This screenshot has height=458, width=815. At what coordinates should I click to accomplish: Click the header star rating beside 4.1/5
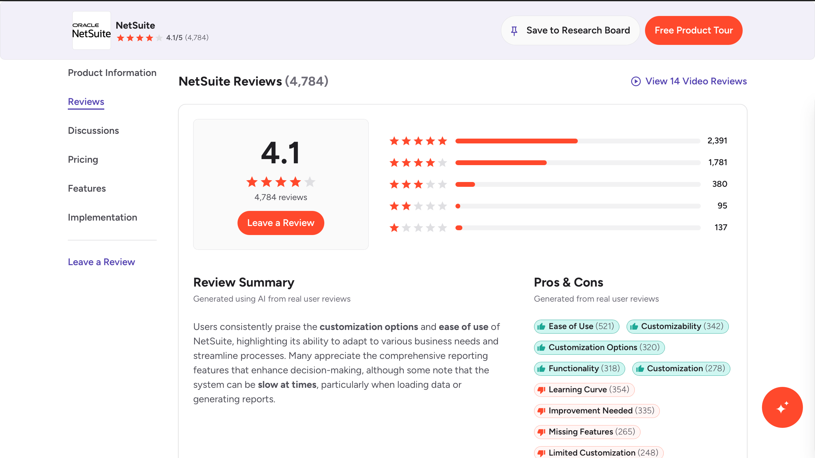(x=140, y=38)
